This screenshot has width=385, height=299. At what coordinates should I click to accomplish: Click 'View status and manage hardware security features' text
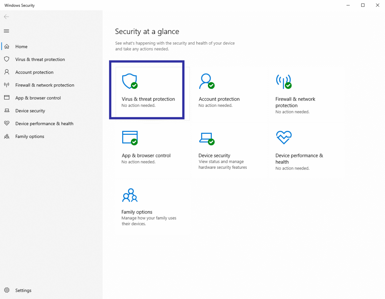coord(223,164)
